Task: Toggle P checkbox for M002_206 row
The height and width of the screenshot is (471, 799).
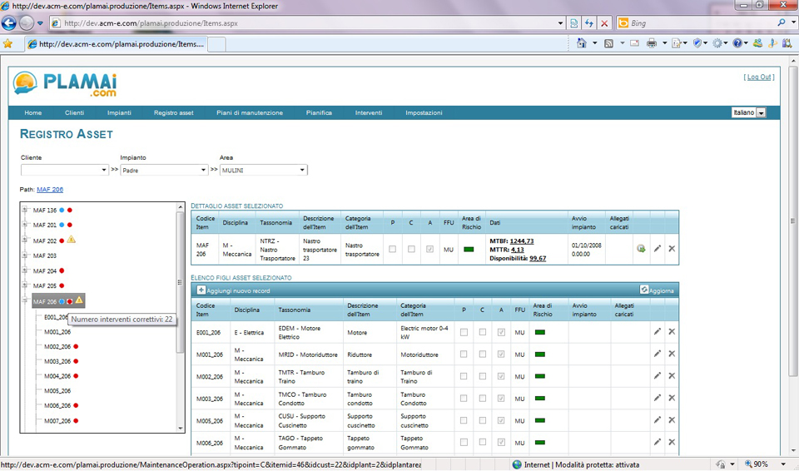Action: [x=464, y=376]
